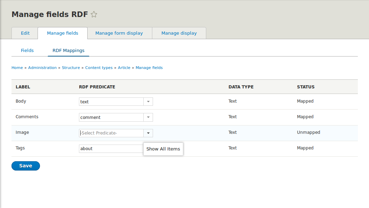This screenshot has height=208, width=369.
Task: Open the Manage form display tab
Action: click(x=119, y=33)
